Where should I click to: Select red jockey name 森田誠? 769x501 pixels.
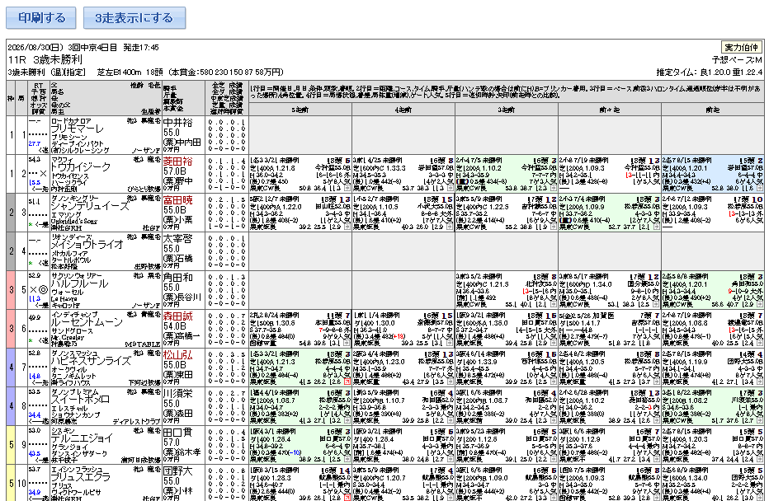coord(177,316)
